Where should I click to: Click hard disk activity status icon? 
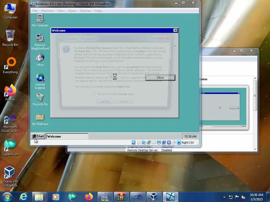(x=133, y=142)
